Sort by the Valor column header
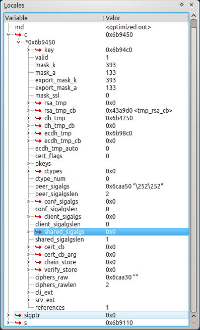Screen dimensions: 200x330 pos(146,18)
